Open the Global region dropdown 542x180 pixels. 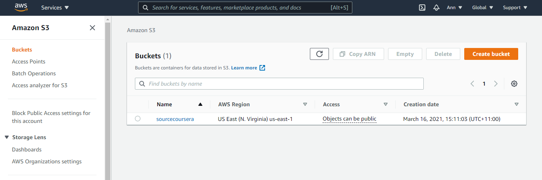pyautogui.click(x=482, y=8)
